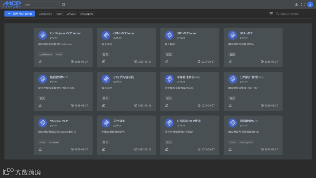
Task: Edit the 监控管理MCP card
Action: coord(40,105)
